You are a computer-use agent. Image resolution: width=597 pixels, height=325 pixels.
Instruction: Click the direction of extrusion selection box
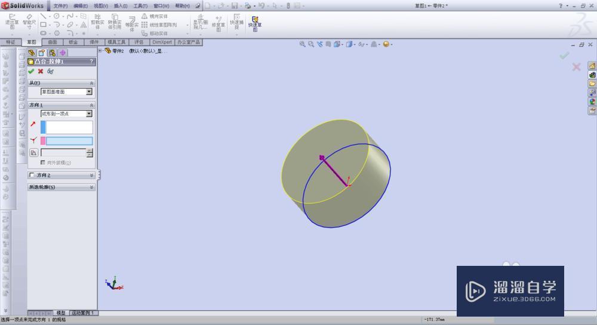pos(69,127)
